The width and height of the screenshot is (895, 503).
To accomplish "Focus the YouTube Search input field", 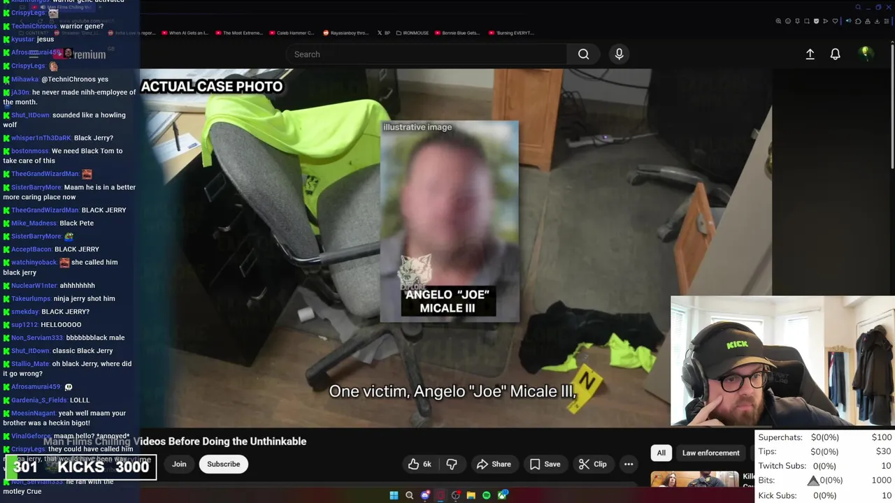I will point(427,54).
